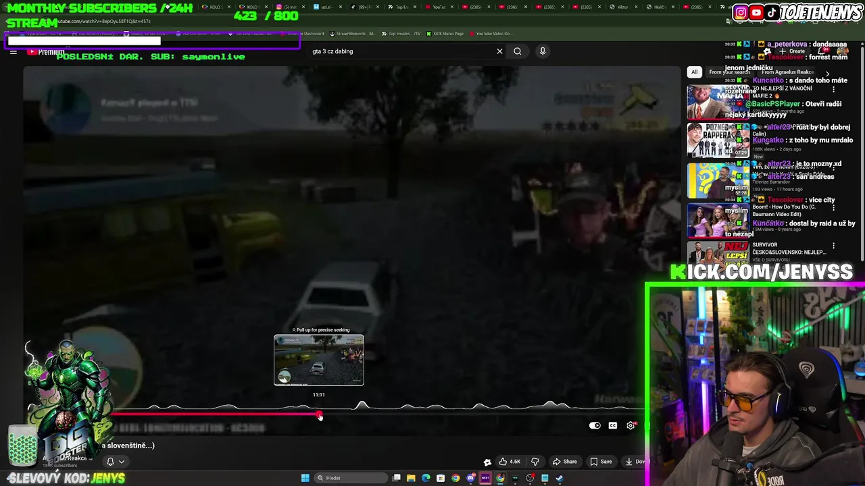Open options menu for SURVIVOR video
The image size is (865, 486).
coord(833,246)
